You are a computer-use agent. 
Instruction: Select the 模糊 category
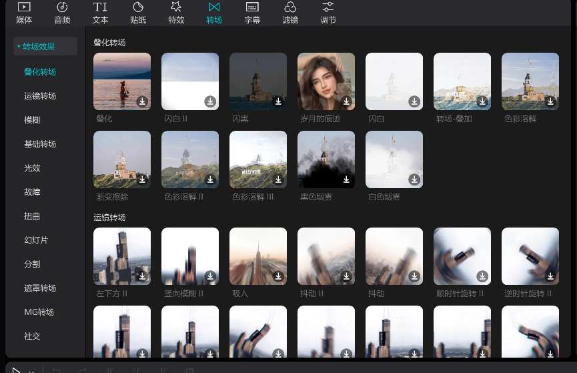[32, 120]
